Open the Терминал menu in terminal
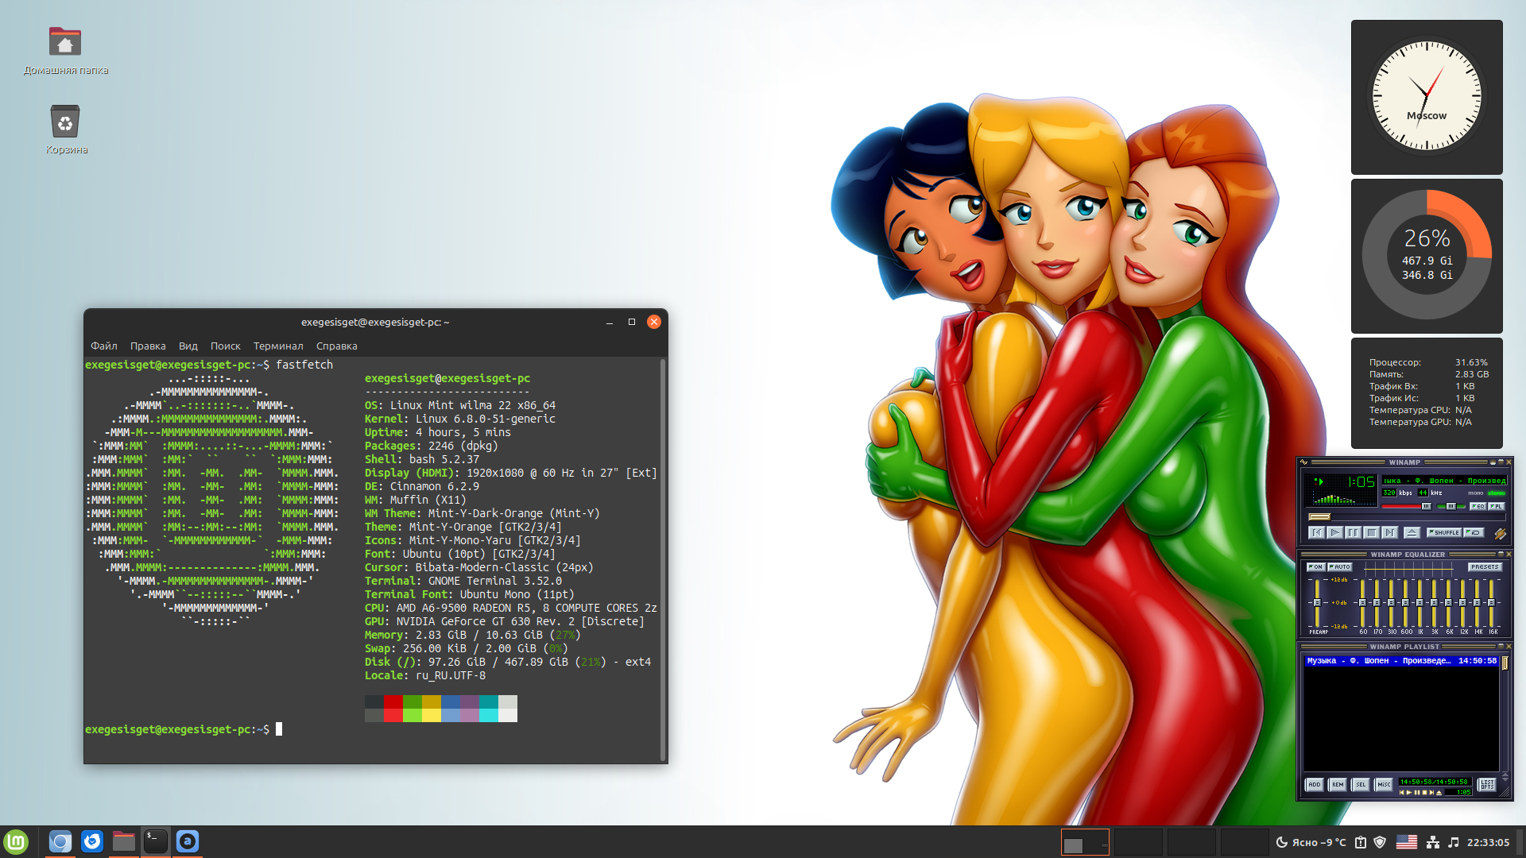This screenshot has width=1526, height=858. 278,346
